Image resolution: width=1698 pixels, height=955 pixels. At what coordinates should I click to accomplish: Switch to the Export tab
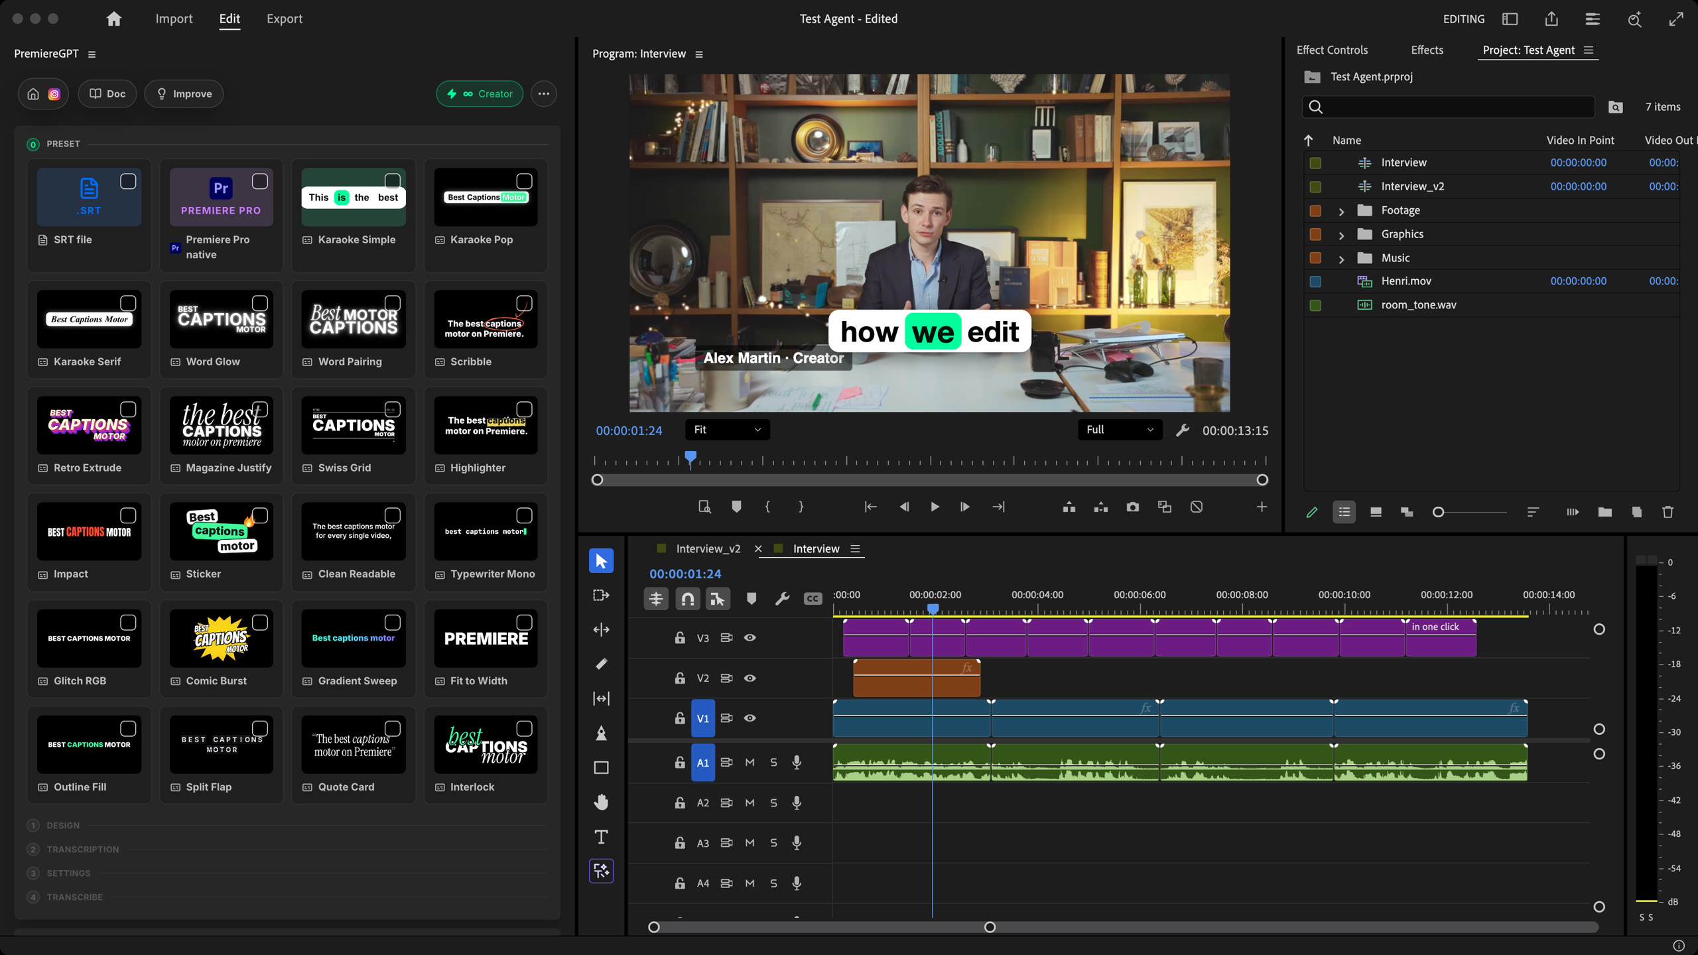coord(284,19)
